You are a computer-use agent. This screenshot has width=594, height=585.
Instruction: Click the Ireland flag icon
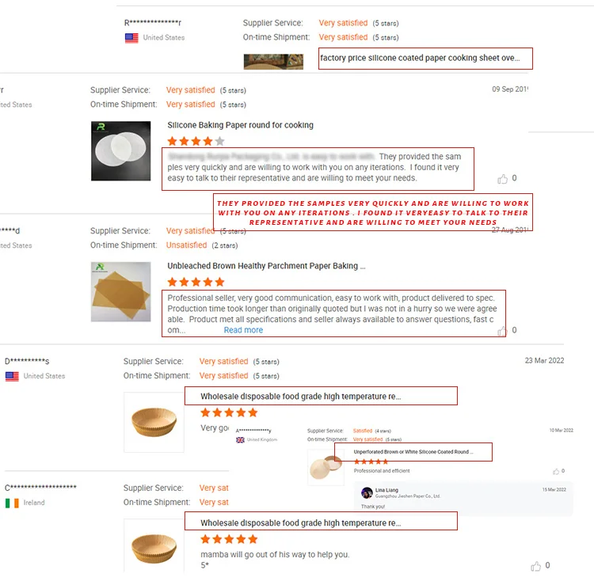[12, 503]
